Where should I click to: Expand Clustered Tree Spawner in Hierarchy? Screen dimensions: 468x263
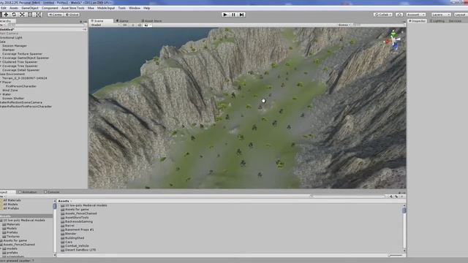1,62
